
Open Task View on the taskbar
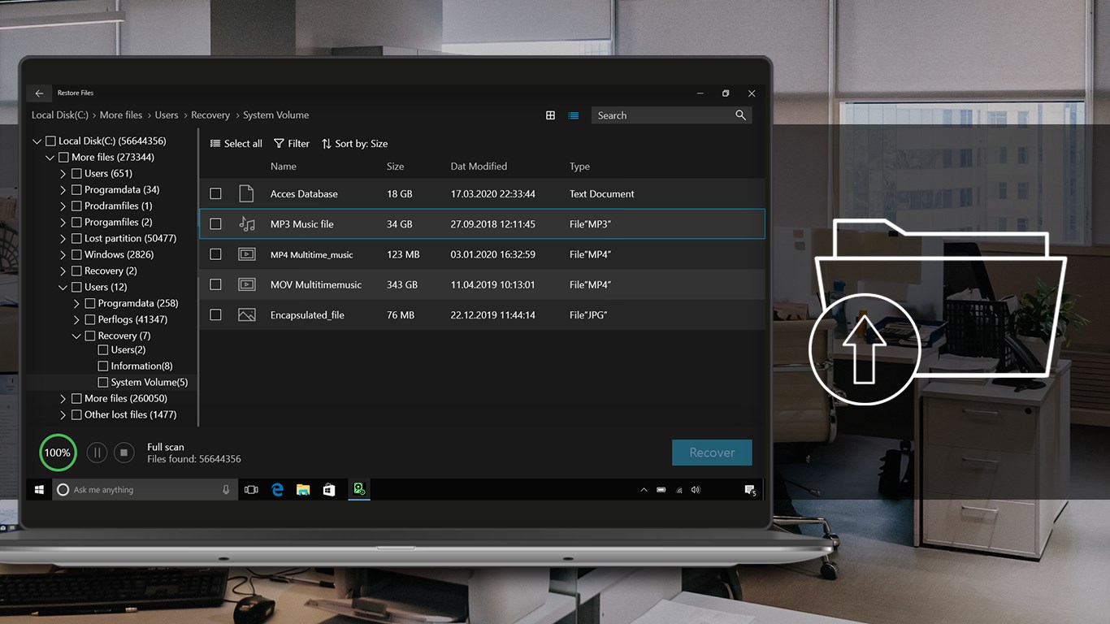pyautogui.click(x=251, y=490)
